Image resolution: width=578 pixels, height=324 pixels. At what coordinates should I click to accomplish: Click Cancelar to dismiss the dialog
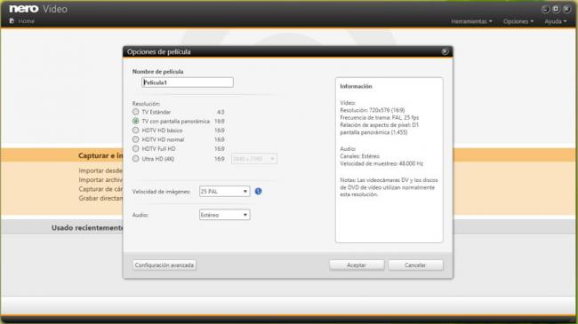coord(415,265)
